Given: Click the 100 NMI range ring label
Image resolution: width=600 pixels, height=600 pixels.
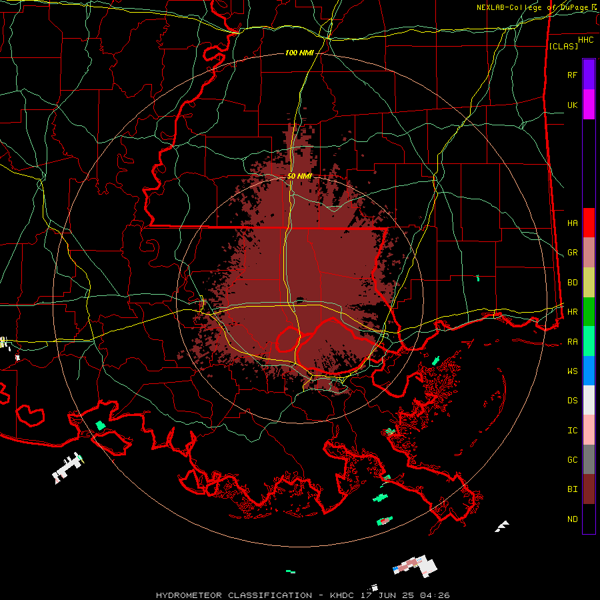Looking at the screenshot, I should pyautogui.click(x=299, y=53).
